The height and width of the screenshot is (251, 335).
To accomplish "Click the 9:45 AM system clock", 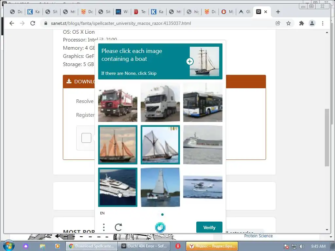I will coord(318,246).
